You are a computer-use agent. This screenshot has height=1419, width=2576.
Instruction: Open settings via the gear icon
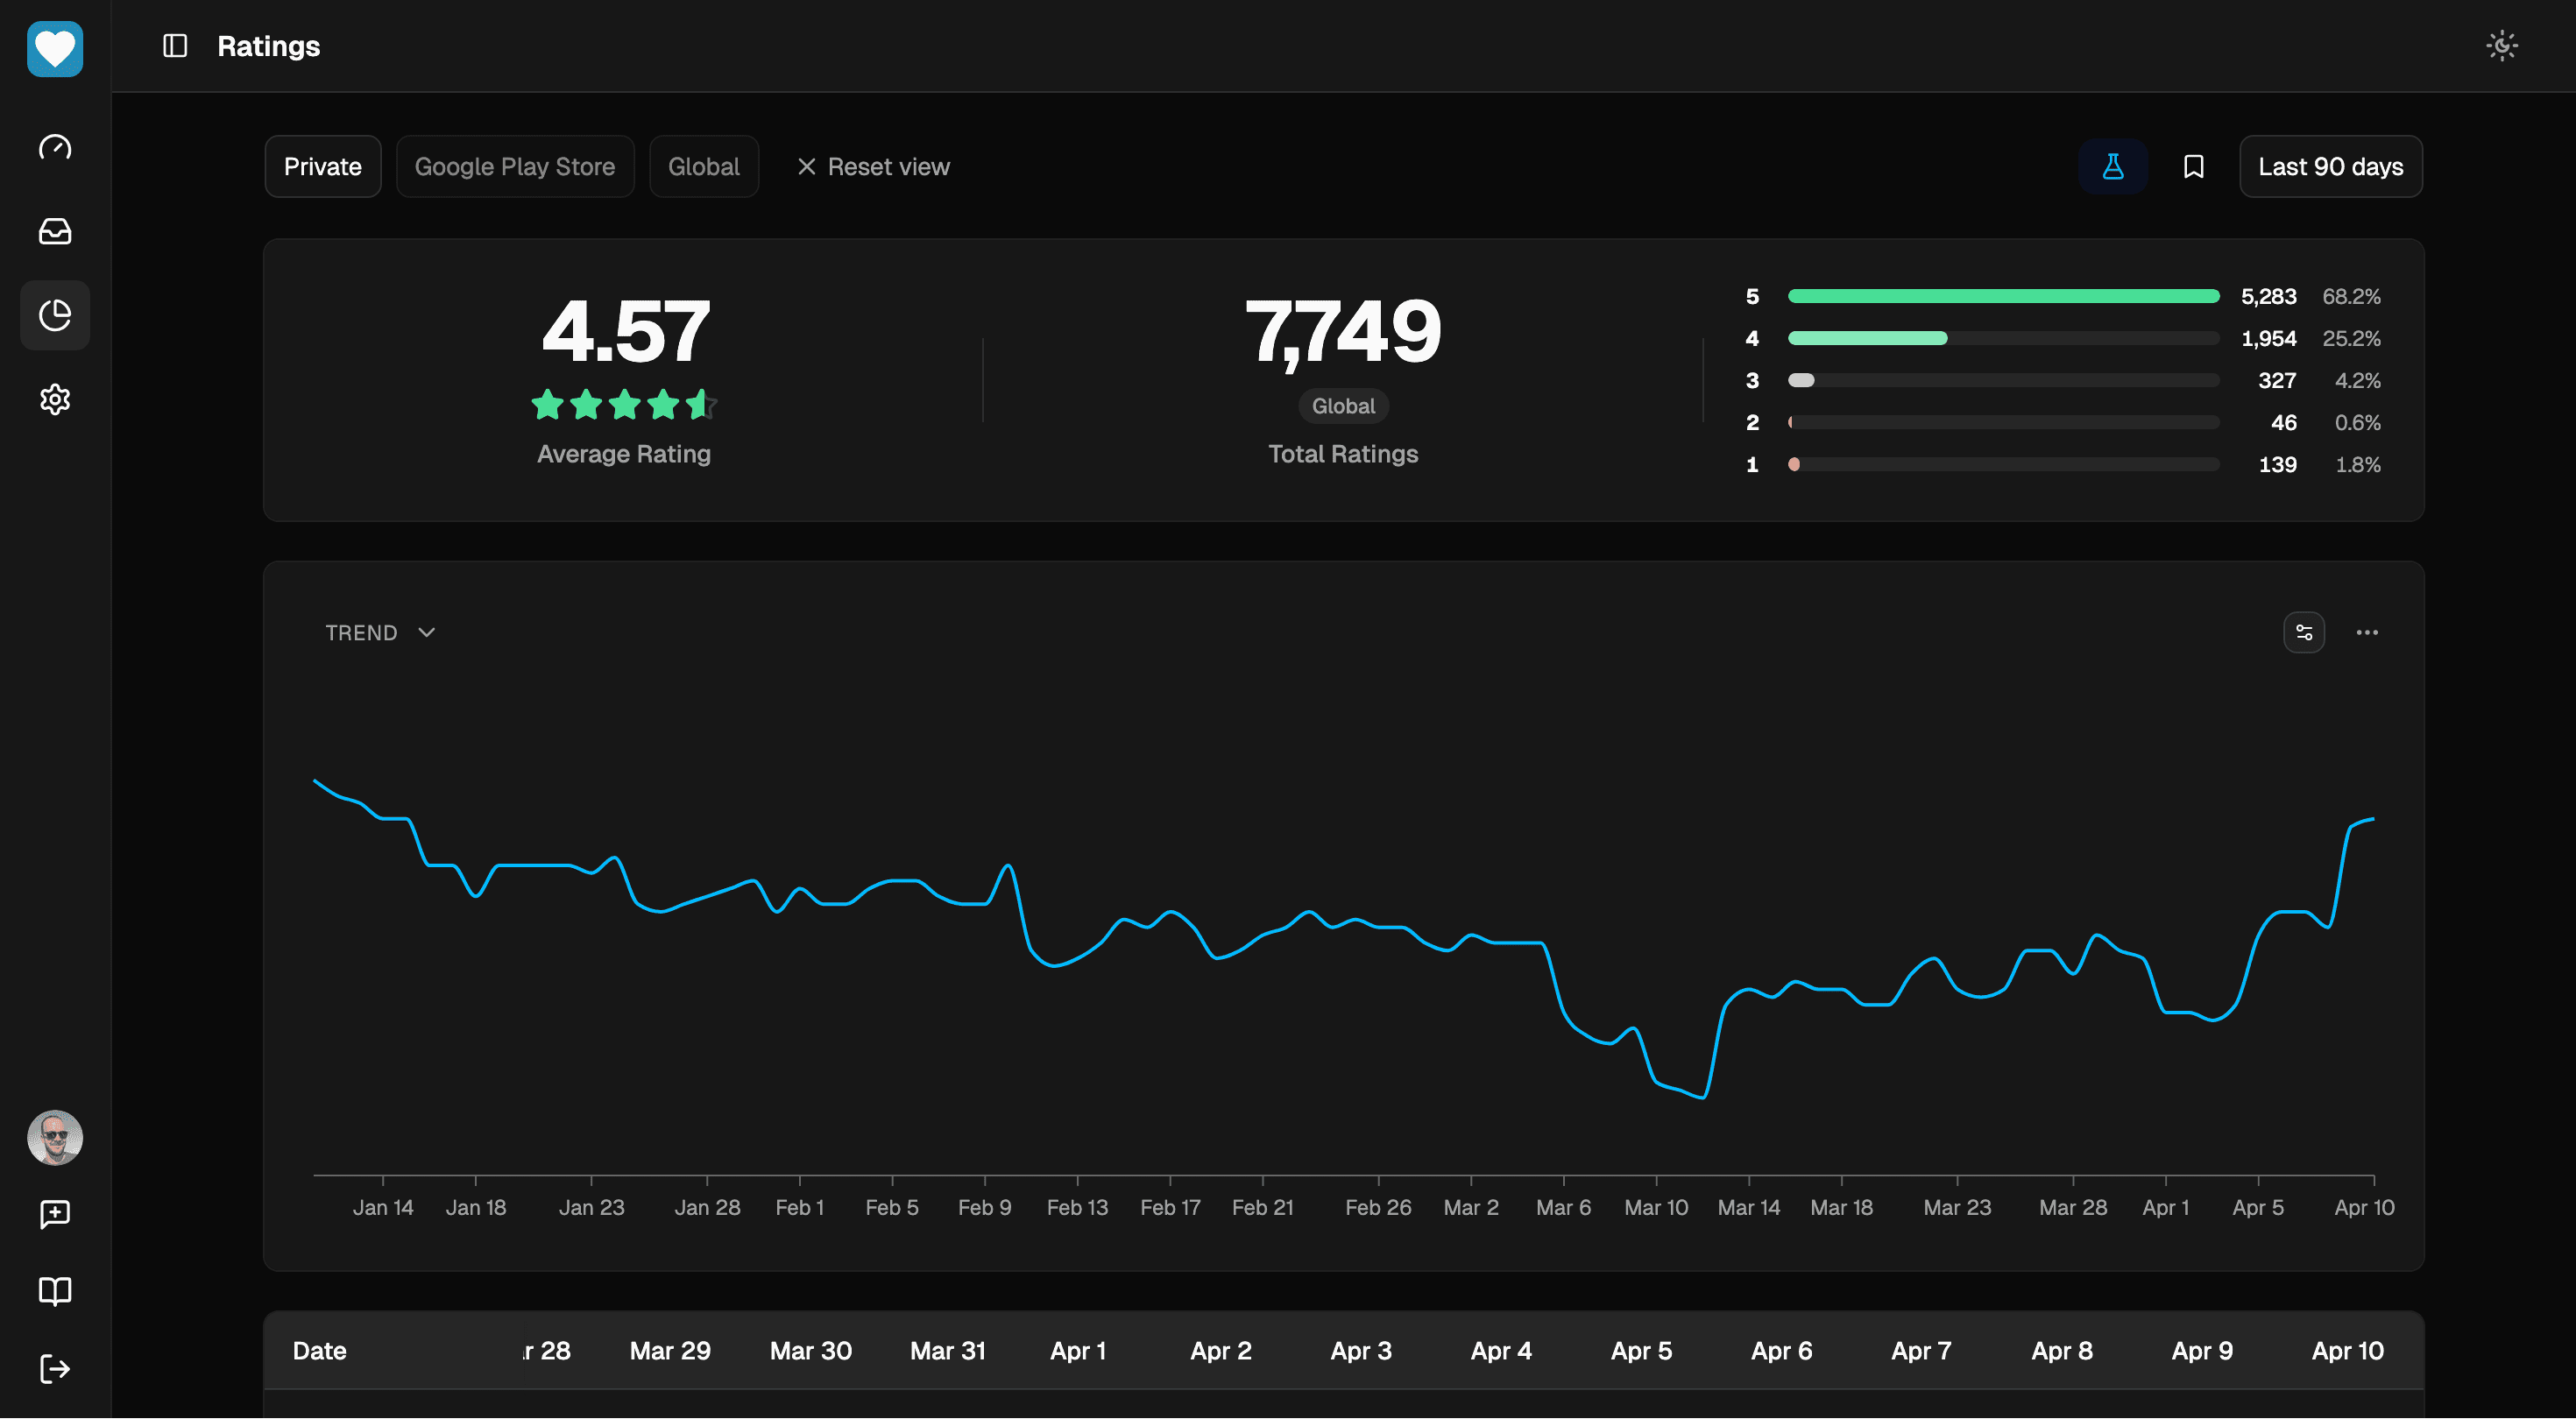55,399
